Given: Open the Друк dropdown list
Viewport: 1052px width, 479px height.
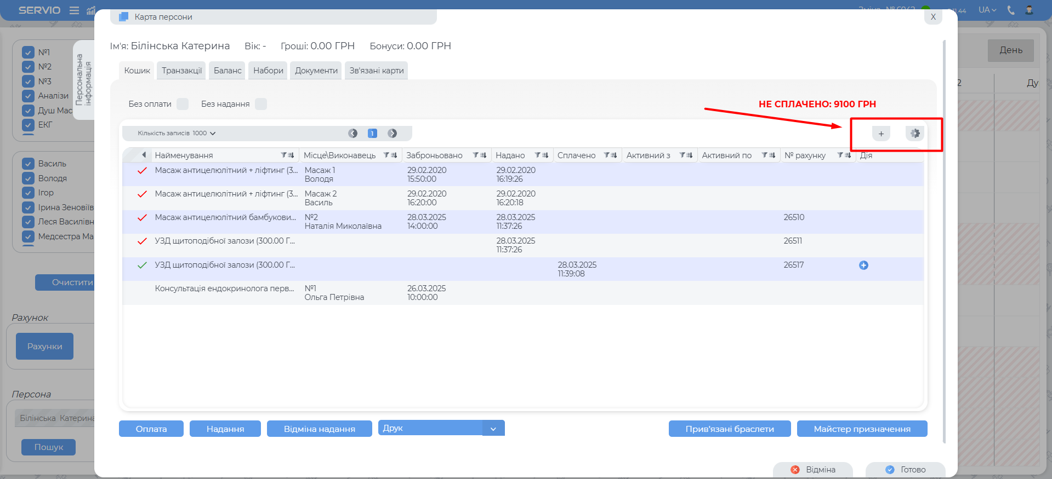Looking at the screenshot, I should [x=493, y=429].
